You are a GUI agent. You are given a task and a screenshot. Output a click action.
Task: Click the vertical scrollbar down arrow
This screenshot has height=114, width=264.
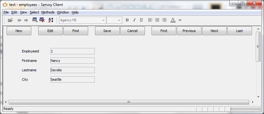coord(258,97)
